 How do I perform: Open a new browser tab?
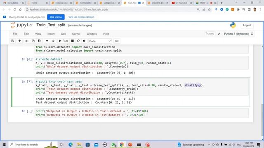pos(222,3)
